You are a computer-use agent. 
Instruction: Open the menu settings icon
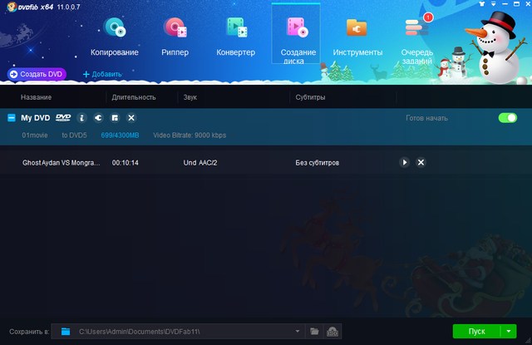(x=115, y=118)
